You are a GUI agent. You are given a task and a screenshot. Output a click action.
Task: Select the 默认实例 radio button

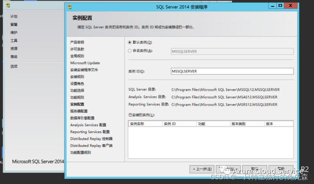coord(130,42)
